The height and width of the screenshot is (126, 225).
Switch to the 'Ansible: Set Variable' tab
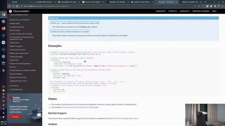[117, 2]
